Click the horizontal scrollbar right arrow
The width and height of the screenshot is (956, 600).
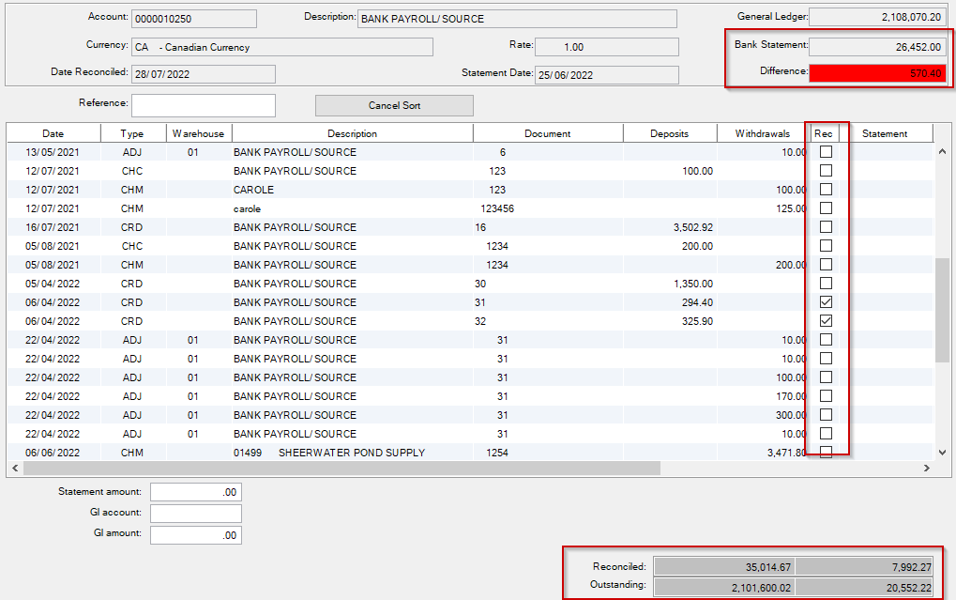(928, 468)
